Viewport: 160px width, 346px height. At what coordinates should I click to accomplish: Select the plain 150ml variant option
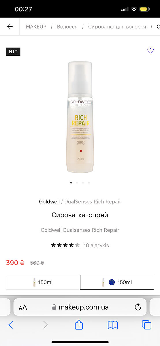click(x=43, y=282)
